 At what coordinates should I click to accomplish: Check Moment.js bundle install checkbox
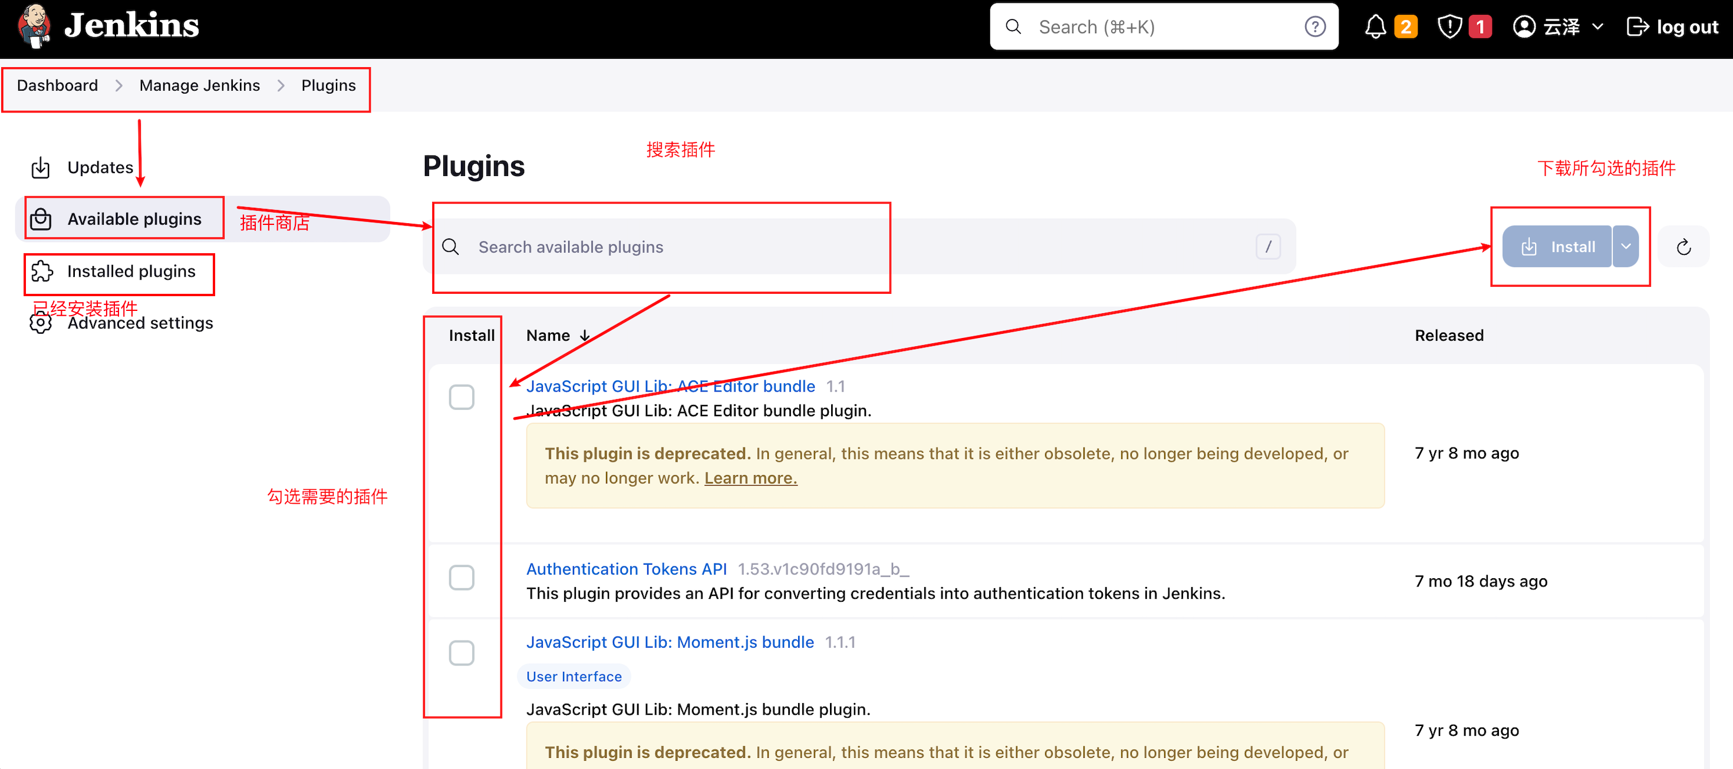(x=462, y=652)
